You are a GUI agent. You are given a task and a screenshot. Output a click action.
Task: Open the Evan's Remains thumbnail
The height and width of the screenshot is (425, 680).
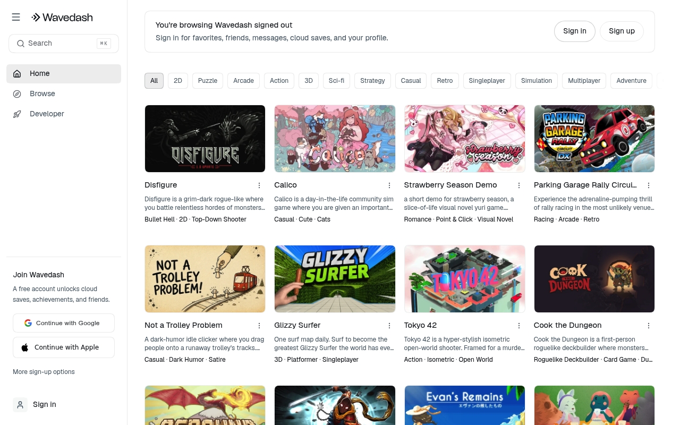point(465,405)
